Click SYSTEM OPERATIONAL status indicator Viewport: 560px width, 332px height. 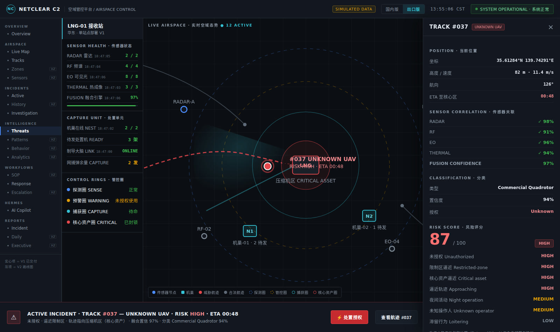pyautogui.click(x=512, y=9)
